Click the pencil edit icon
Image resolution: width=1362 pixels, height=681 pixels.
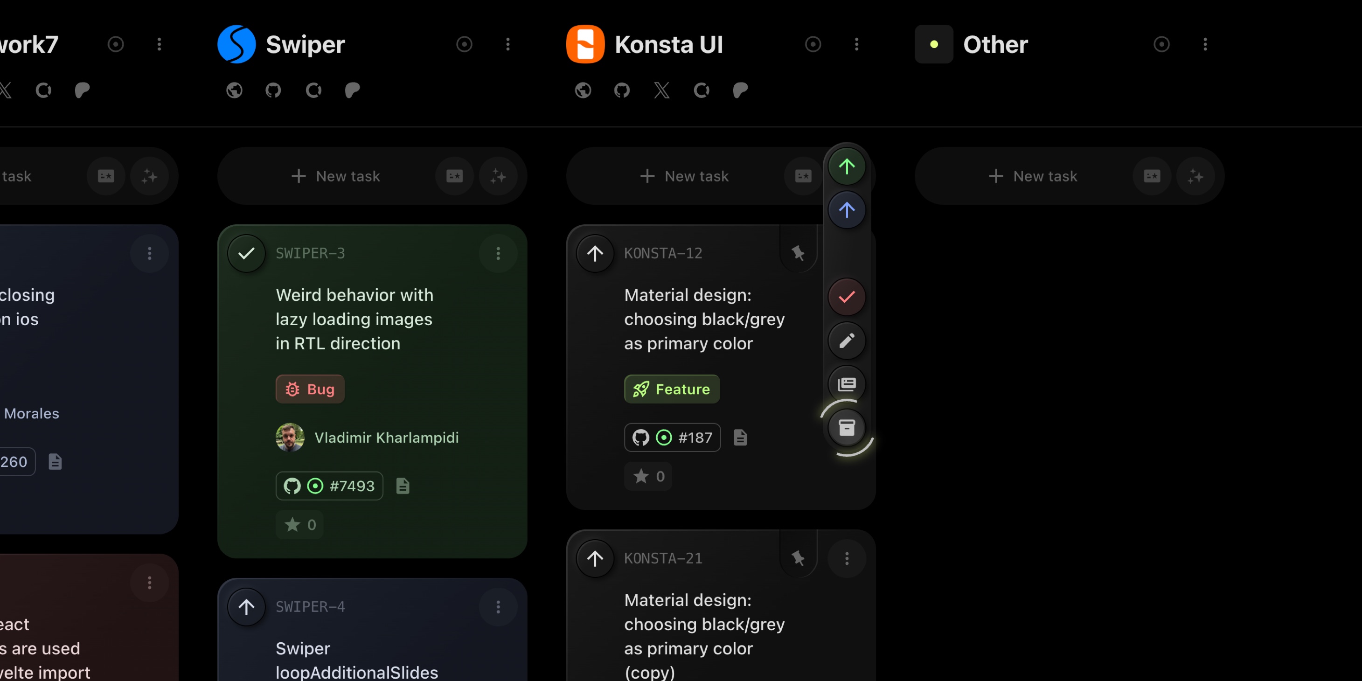[x=847, y=340]
